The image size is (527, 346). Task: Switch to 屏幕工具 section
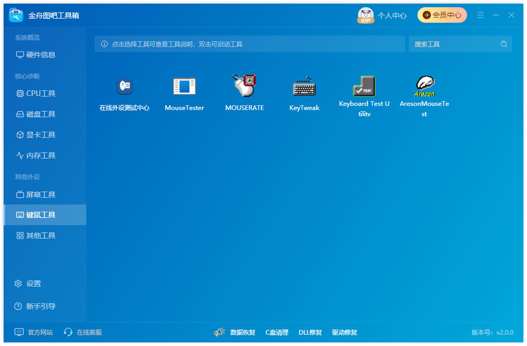[x=45, y=195]
